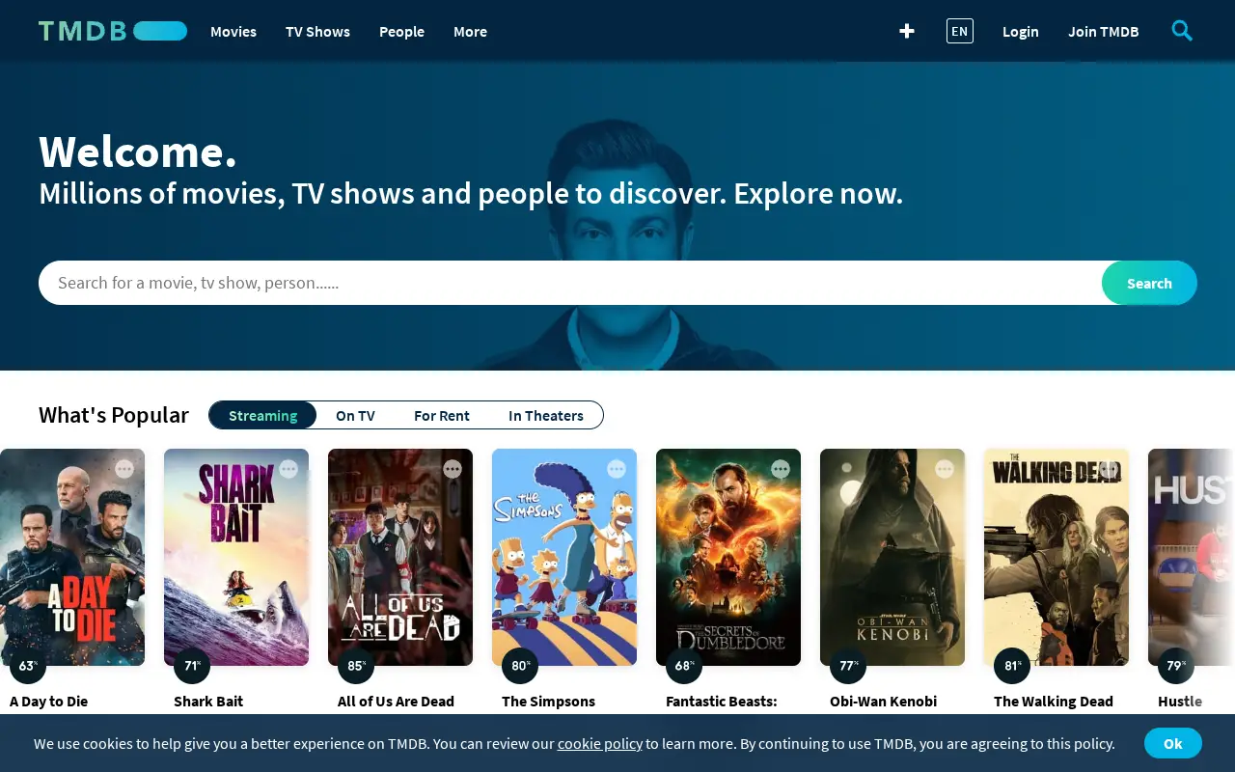Open the search magnifier icon in header
1235x772 pixels.
[x=1182, y=31]
